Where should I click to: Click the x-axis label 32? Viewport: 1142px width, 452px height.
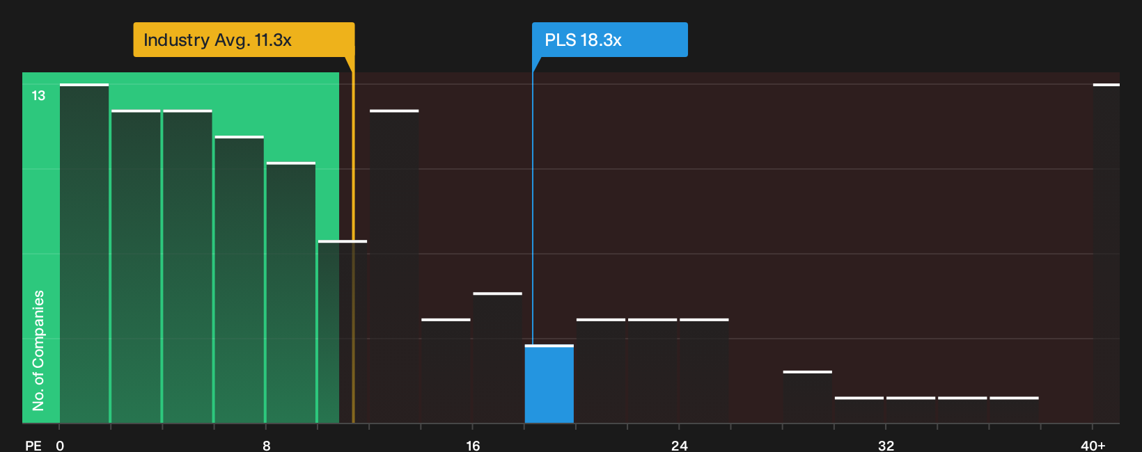pos(886,445)
